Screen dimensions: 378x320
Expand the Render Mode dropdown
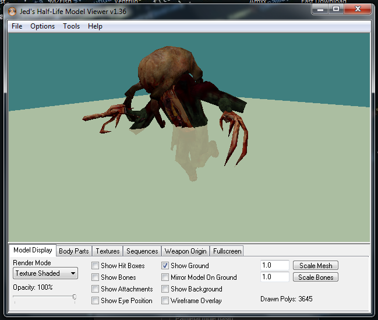point(45,273)
